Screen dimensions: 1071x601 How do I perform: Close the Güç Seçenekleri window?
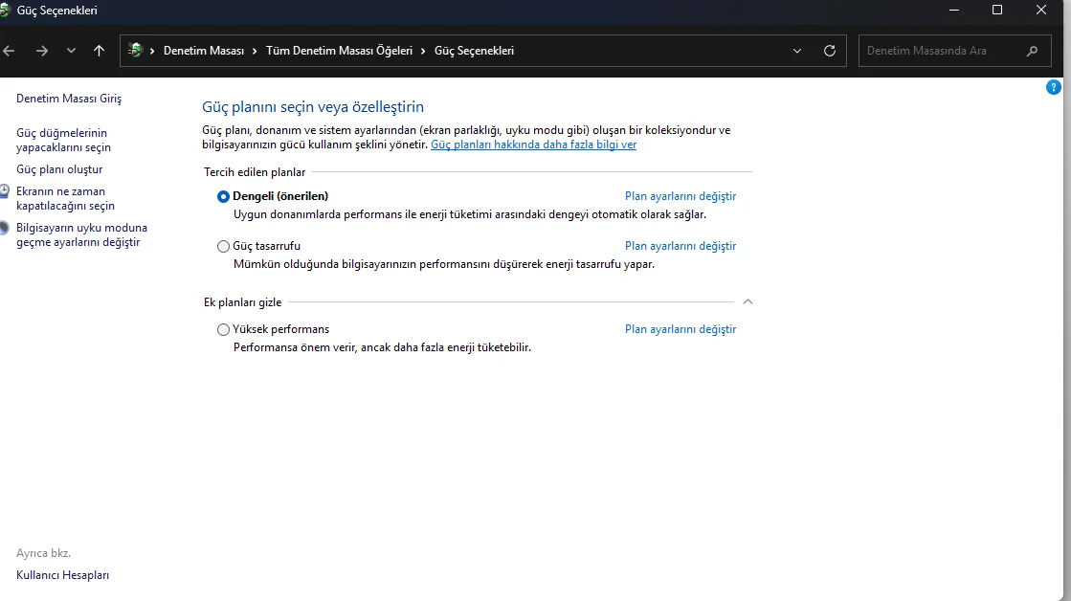click(1041, 11)
